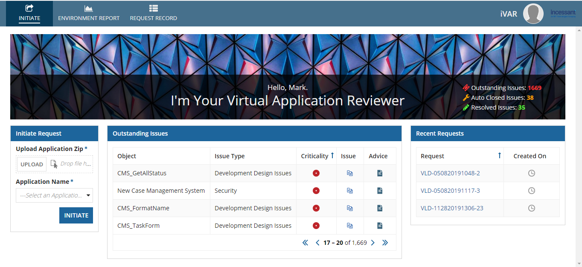
Task: Open the Application Name dropdown
Action: click(x=54, y=195)
